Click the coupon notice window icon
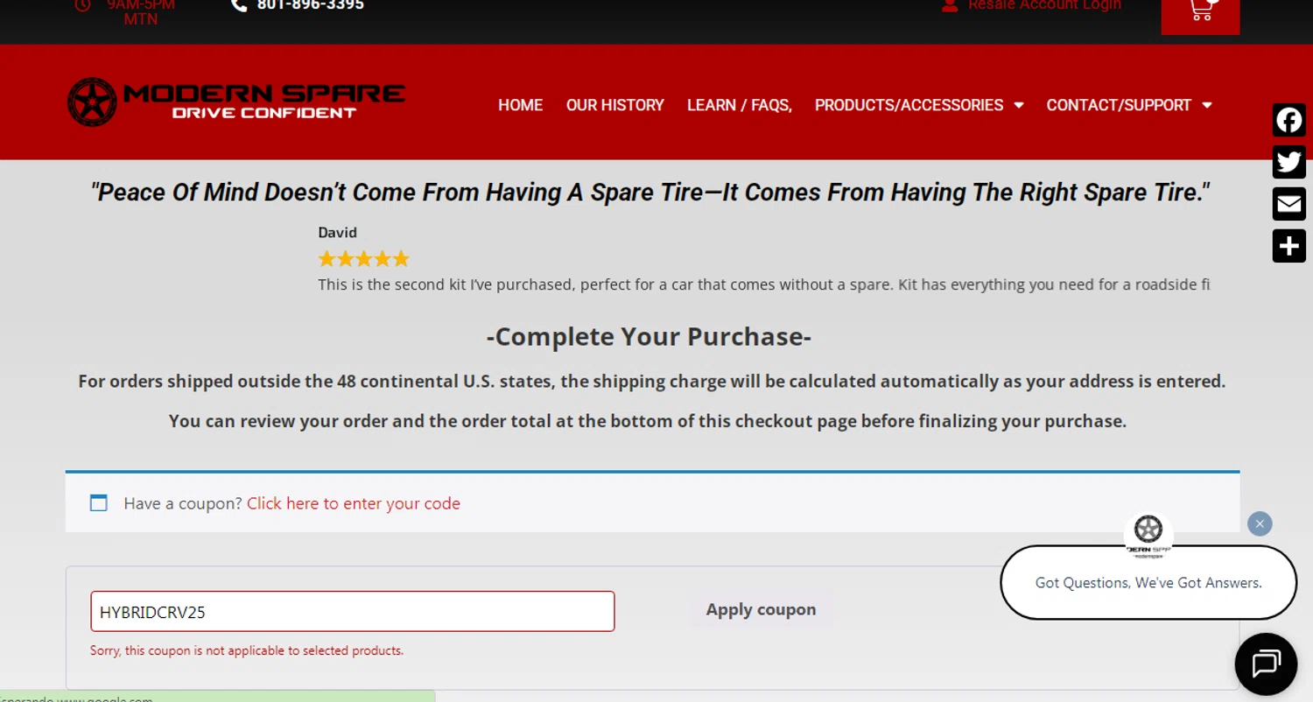This screenshot has height=702, width=1313. (99, 502)
